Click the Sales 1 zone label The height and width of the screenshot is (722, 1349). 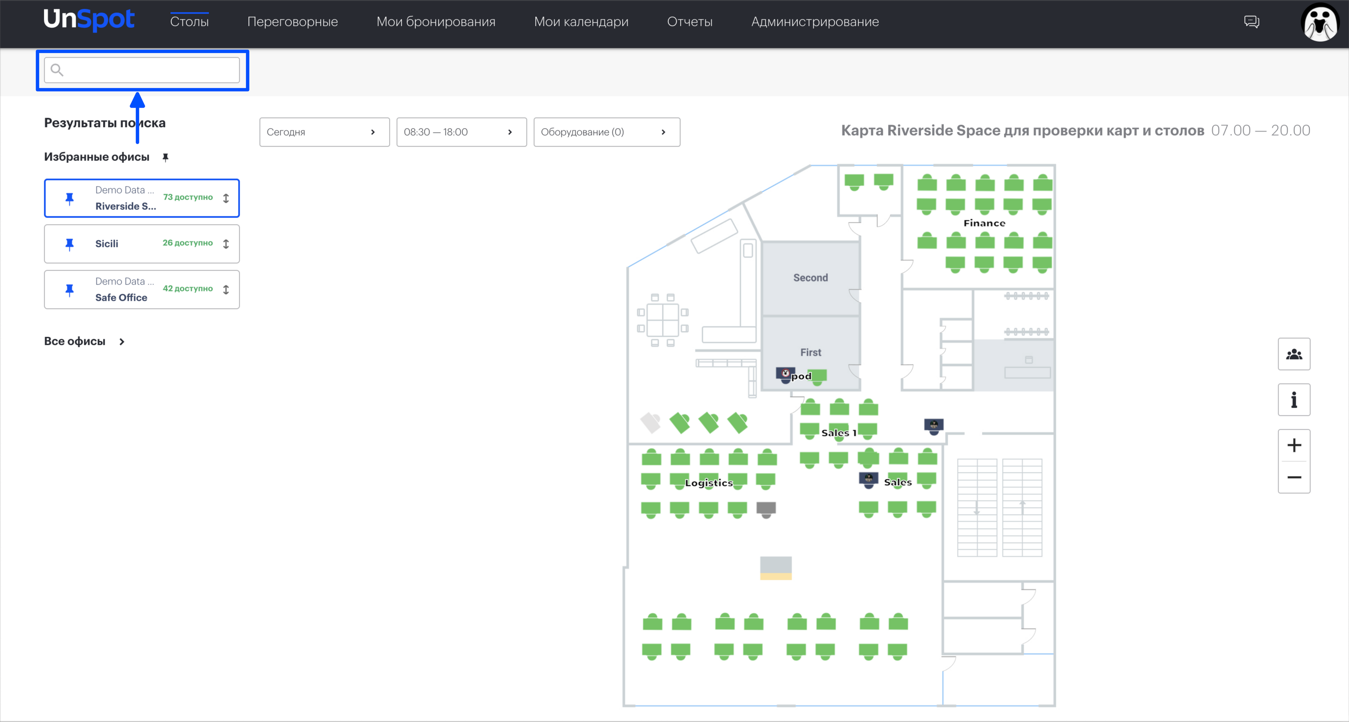pyautogui.click(x=839, y=433)
